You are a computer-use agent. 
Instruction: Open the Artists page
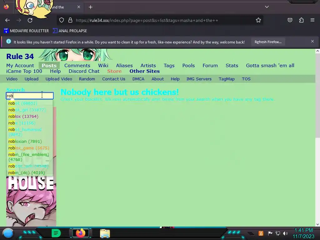pos(148,66)
